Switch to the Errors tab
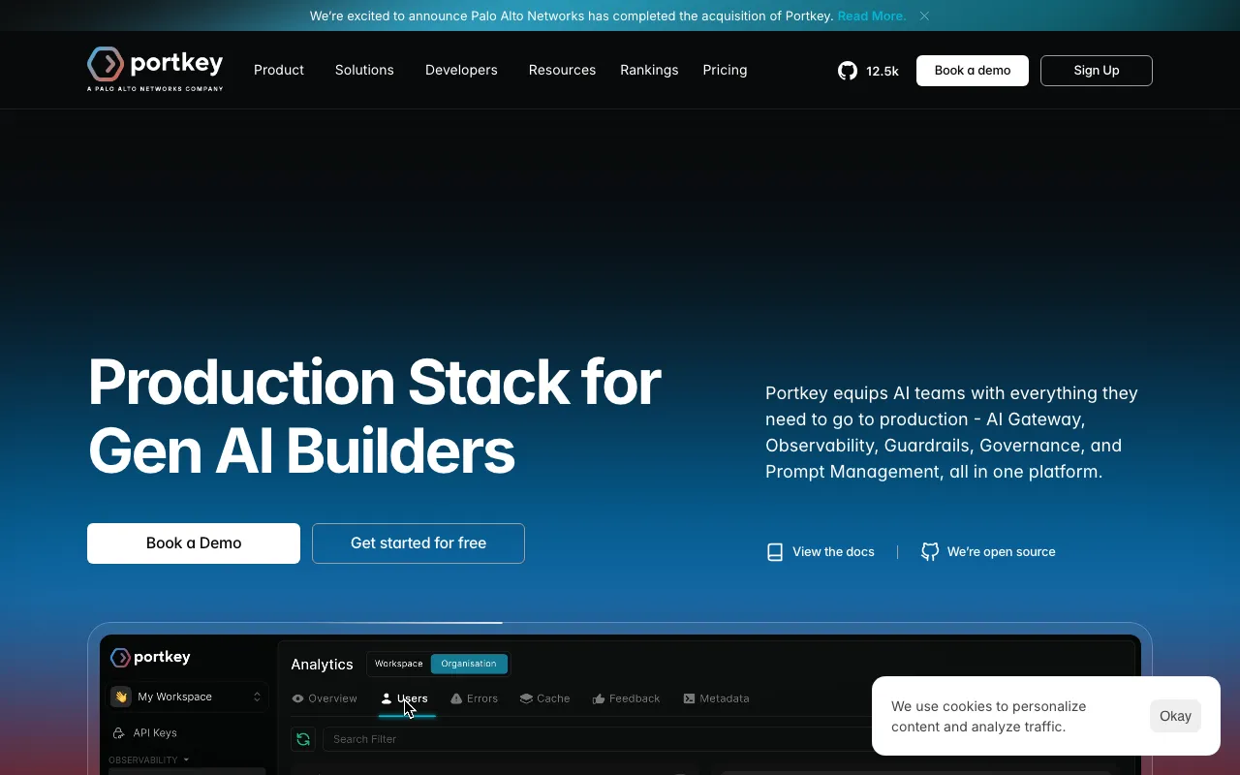 point(474,698)
